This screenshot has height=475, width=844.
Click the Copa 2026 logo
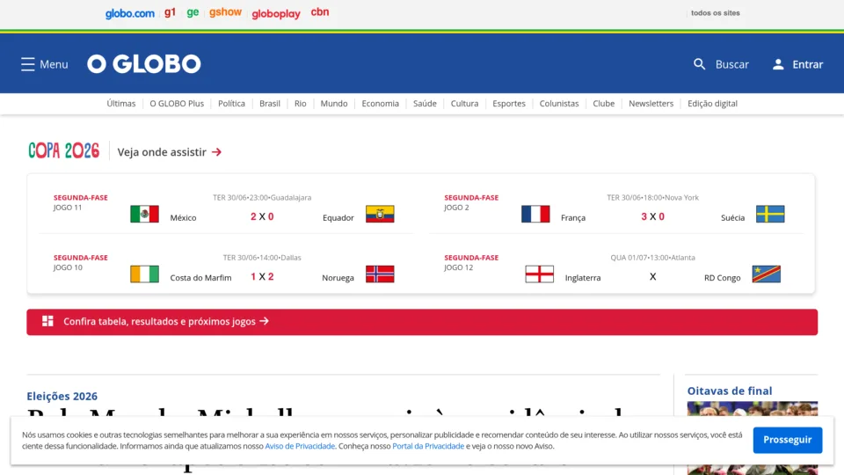pos(63,150)
